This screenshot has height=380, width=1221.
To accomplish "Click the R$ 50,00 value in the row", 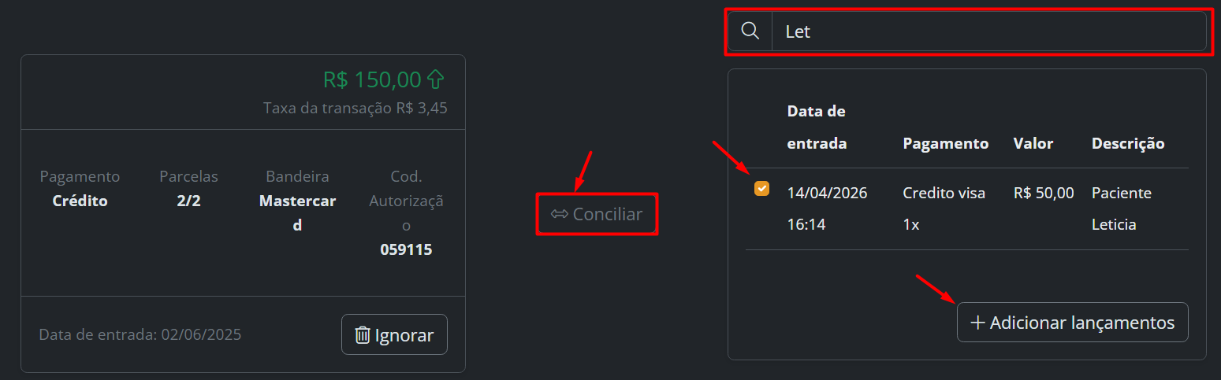I will coord(1044,193).
